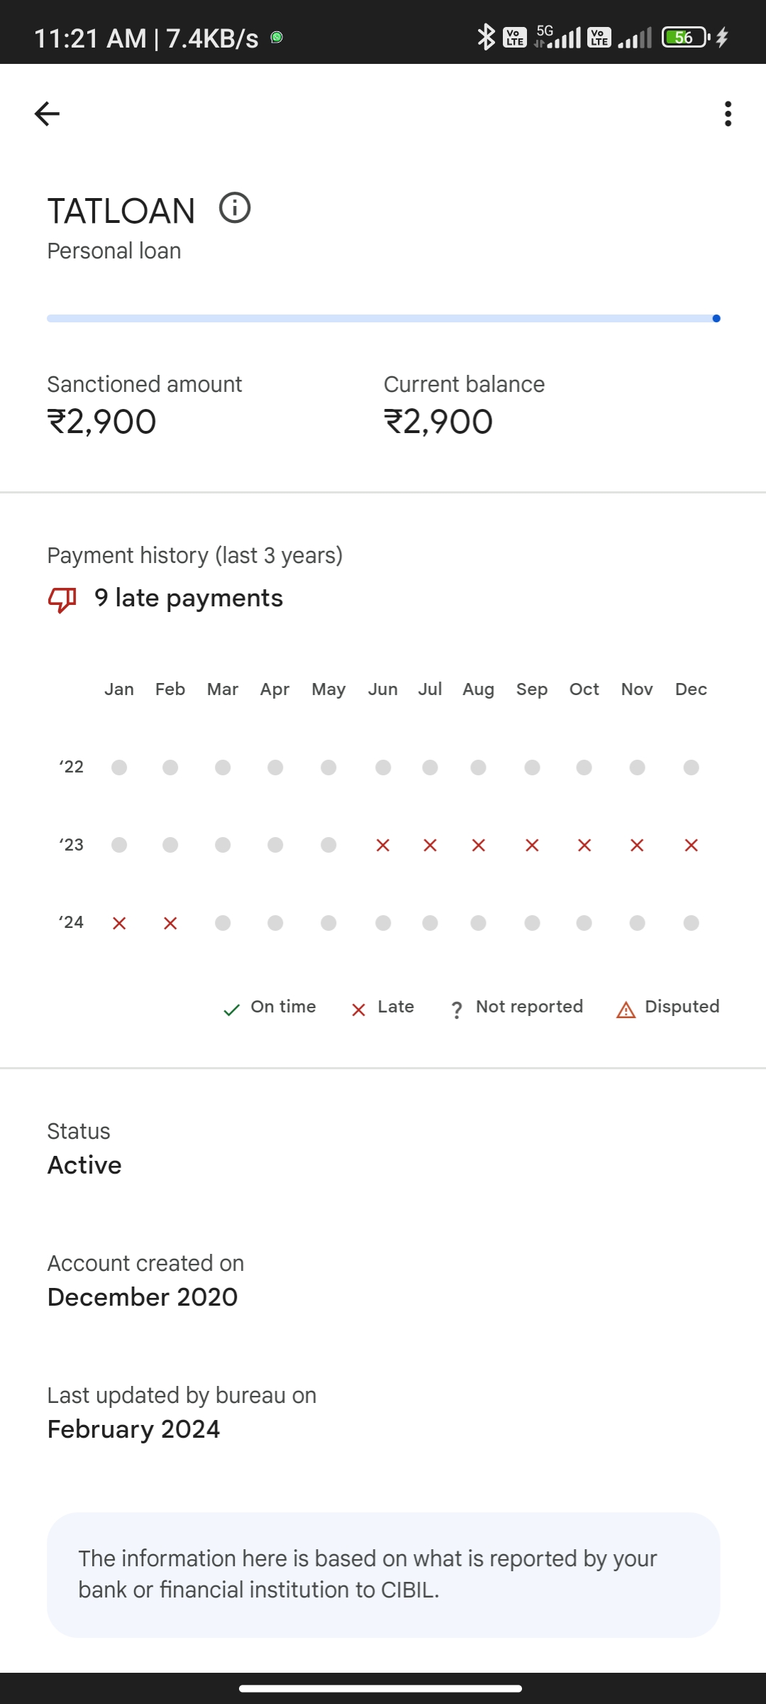Screen dimensions: 766x1704
Task: Tap the Late legend cross icon
Action: click(359, 1010)
